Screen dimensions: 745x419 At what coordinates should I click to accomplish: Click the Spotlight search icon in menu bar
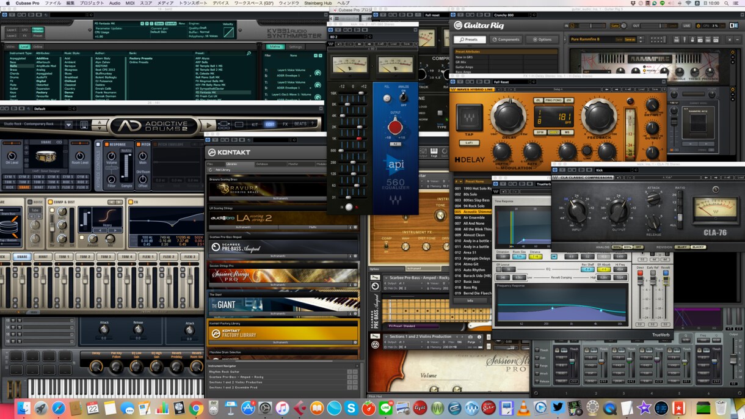726,3
